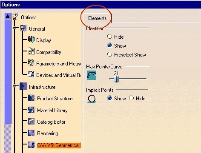This screenshot has width=201, height=153.
Task: Click the Display monitor icon
Action: tap(31, 40)
